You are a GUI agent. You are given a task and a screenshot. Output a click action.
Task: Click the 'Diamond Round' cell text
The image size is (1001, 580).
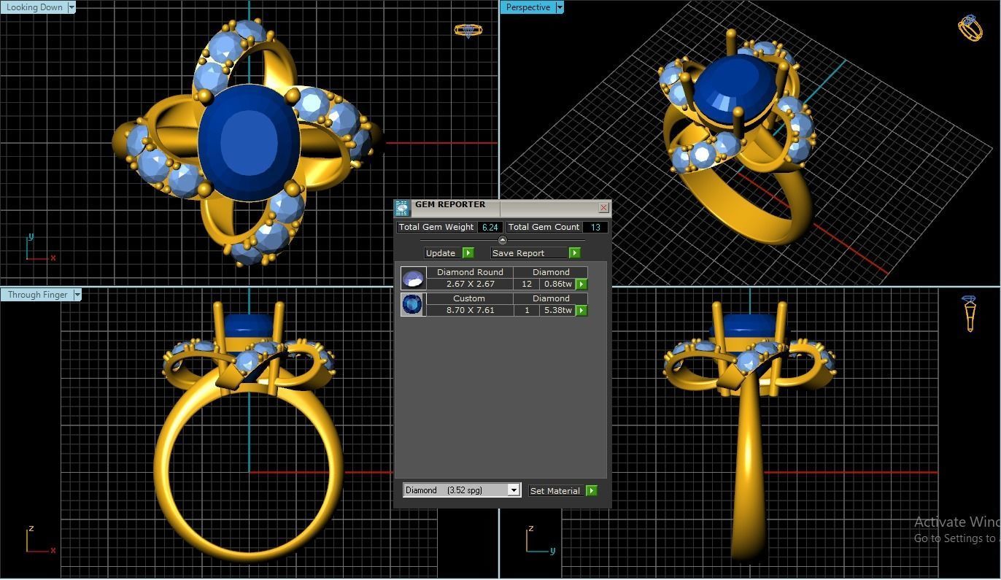click(x=470, y=272)
